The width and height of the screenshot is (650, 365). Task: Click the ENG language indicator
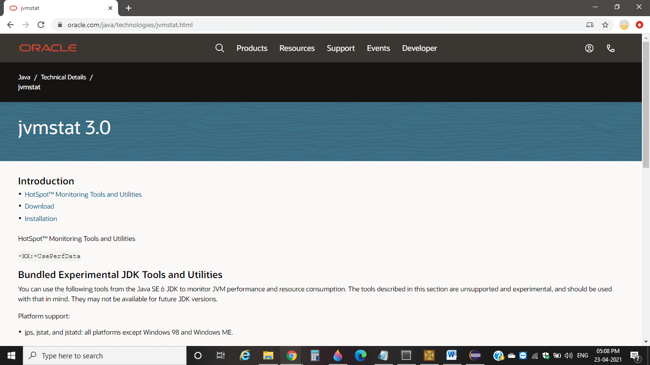[x=582, y=355]
